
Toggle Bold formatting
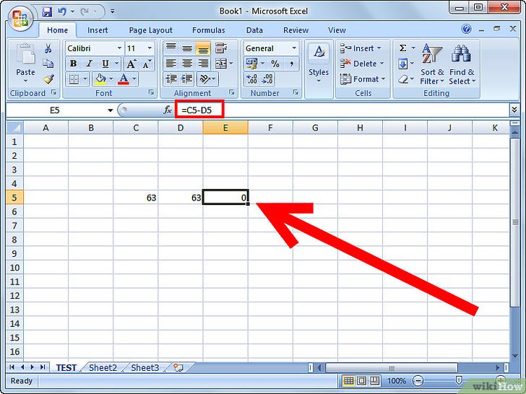pyautogui.click(x=73, y=64)
